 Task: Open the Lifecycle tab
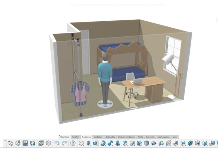point(150,137)
